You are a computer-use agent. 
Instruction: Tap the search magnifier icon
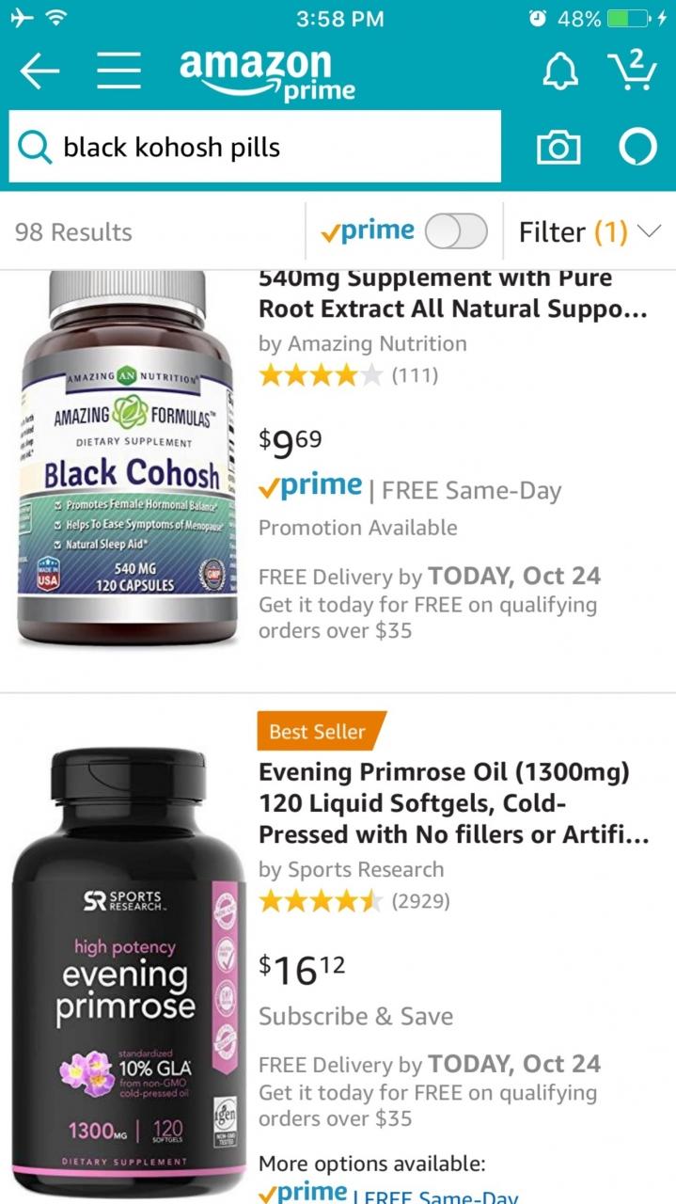coord(35,147)
